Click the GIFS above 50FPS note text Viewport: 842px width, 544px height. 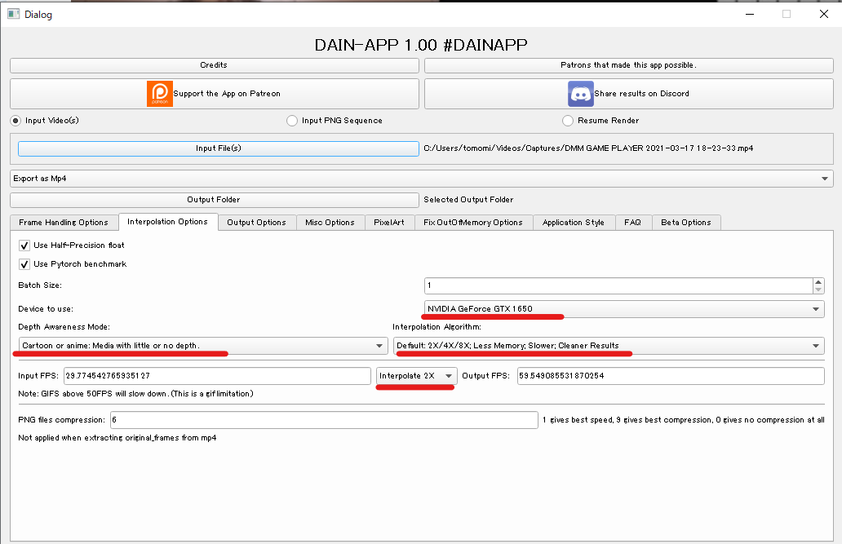pos(136,394)
